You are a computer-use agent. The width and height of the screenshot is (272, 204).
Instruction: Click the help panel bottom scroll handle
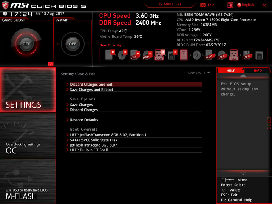(x=243, y=173)
